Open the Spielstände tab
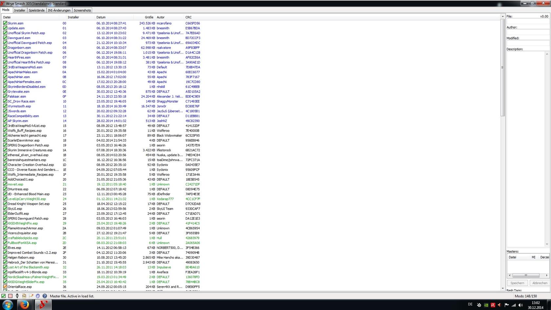 point(36,10)
